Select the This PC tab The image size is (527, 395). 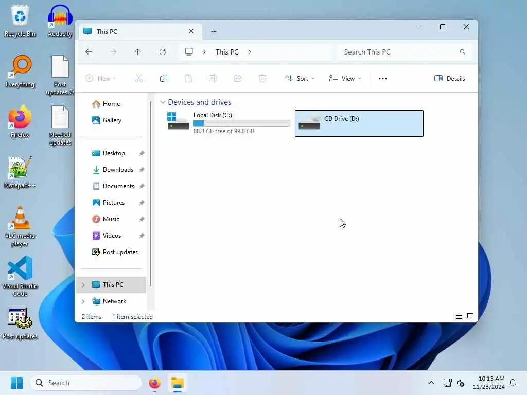140,31
